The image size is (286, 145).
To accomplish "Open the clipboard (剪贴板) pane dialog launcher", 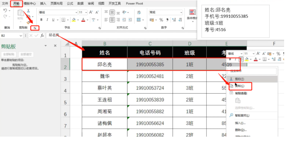I will tap(35, 28).
